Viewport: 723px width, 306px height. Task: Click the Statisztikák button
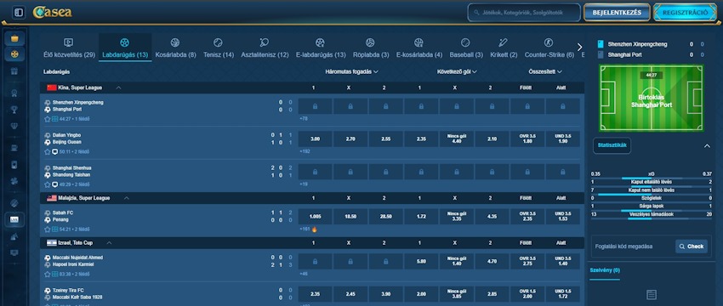(612, 145)
